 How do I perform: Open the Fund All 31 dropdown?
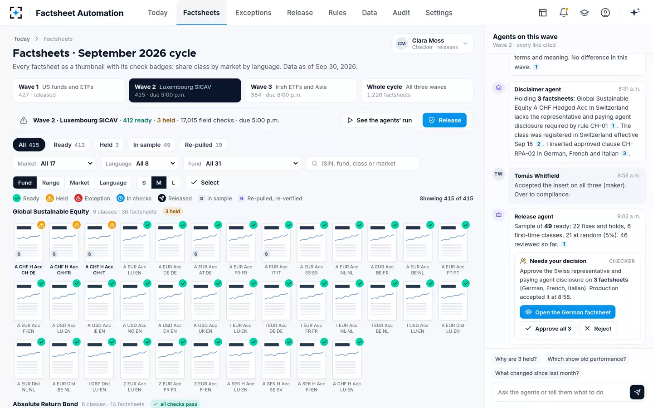click(x=243, y=164)
